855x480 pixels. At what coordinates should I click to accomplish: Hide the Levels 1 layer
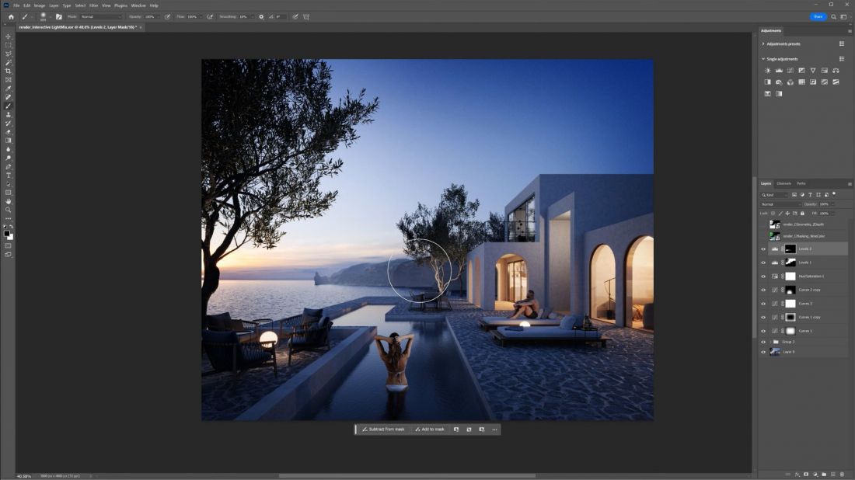click(763, 263)
